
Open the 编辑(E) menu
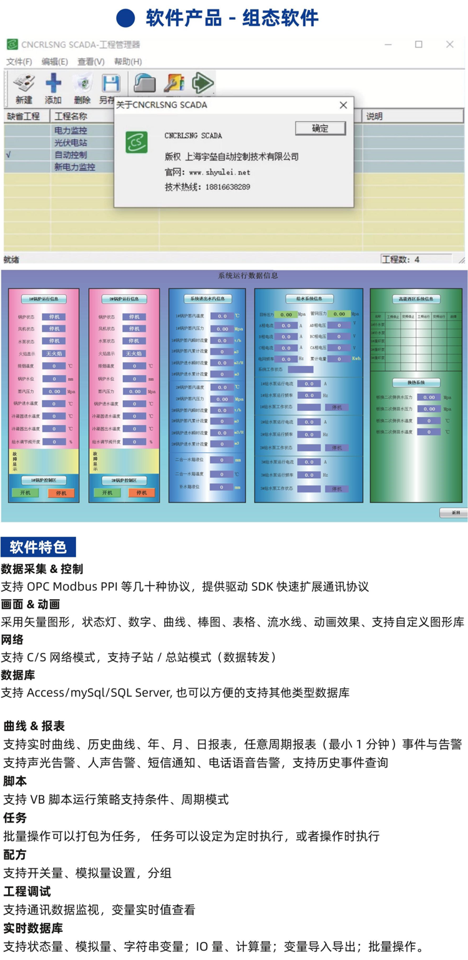point(55,61)
